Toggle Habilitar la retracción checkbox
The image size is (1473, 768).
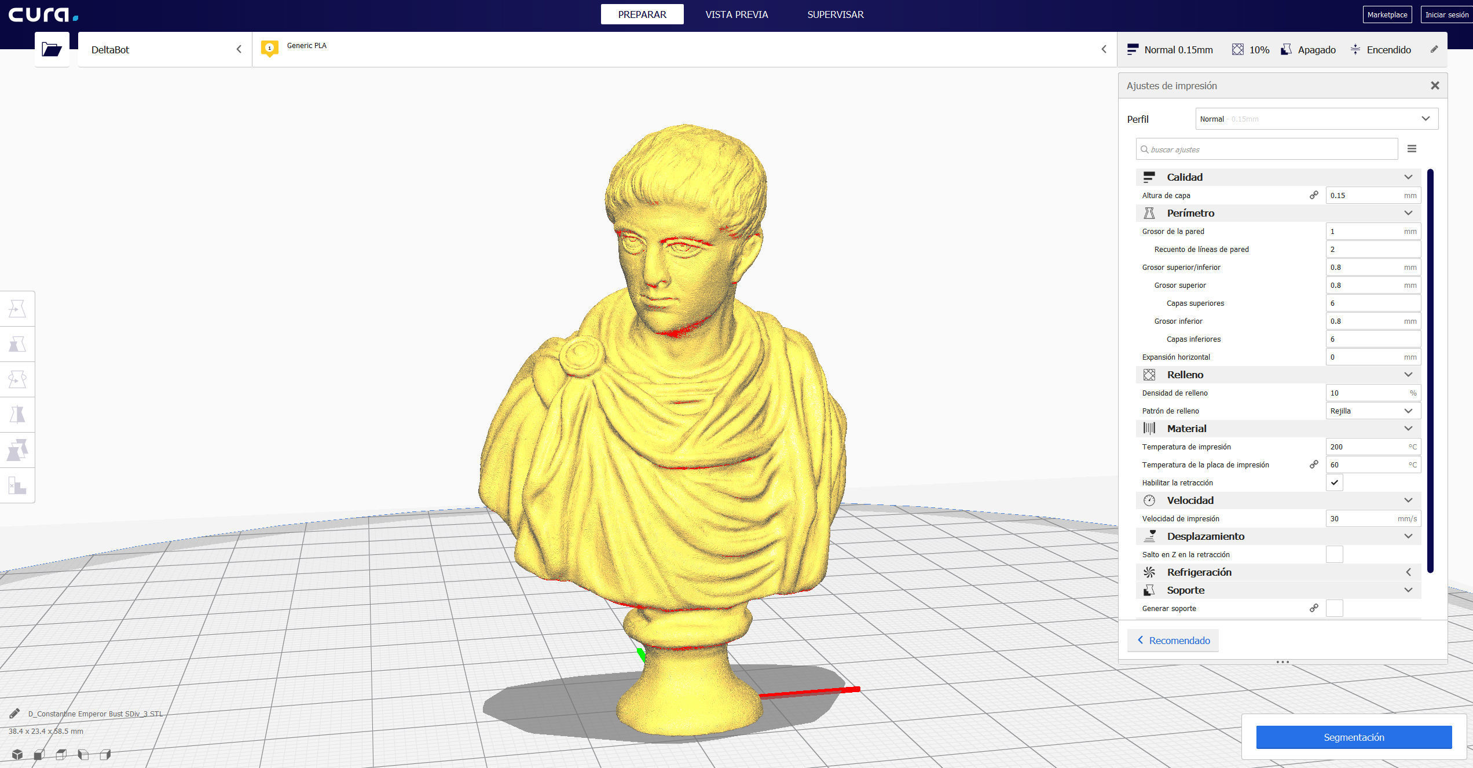[1334, 482]
